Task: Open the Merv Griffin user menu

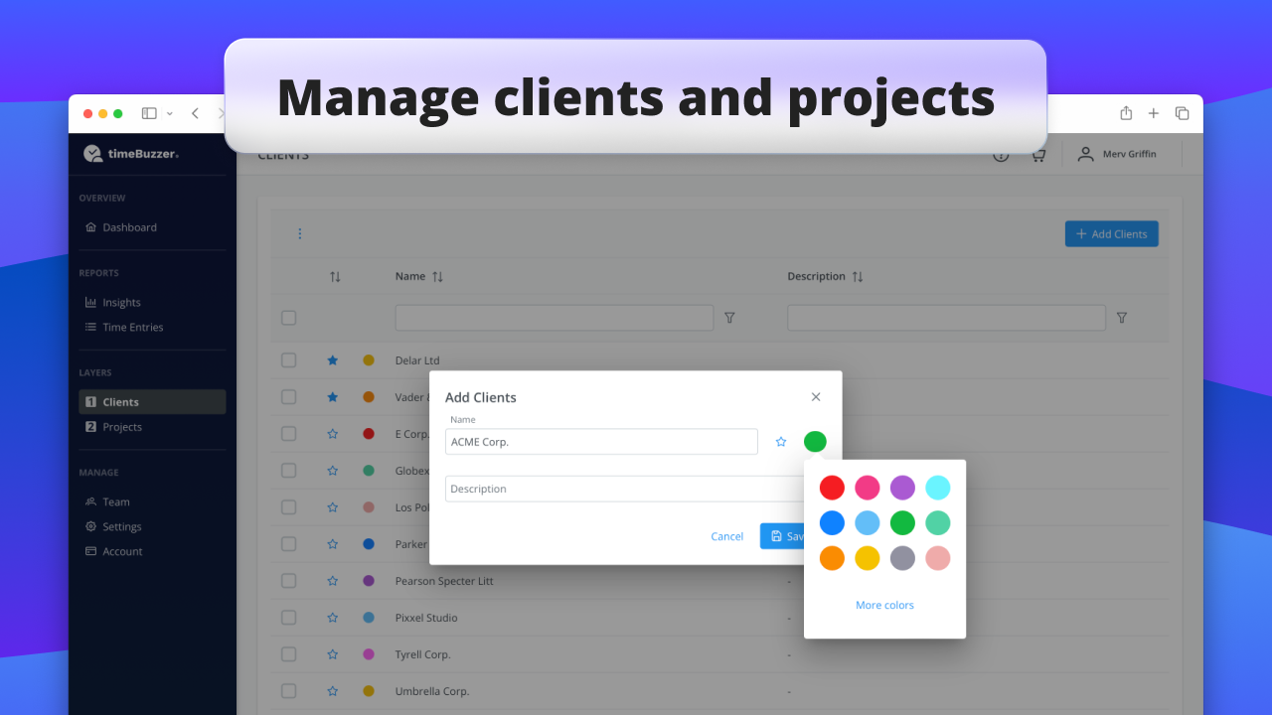Action: tap(1117, 154)
